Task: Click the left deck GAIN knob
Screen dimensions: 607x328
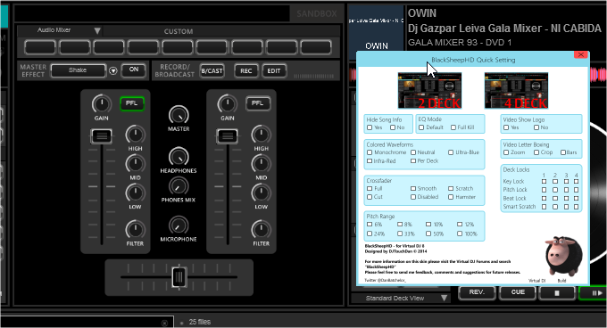Action: tap(102, 104)
